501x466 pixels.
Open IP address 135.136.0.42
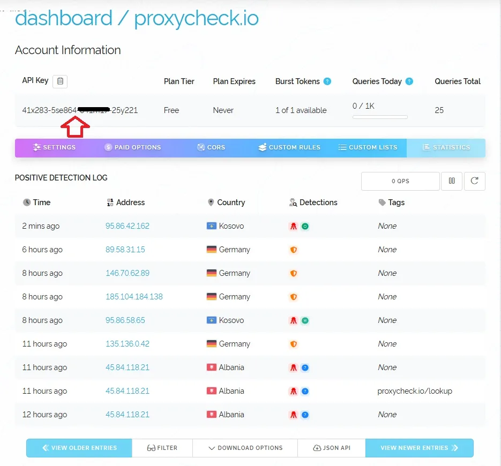point(128,344)
